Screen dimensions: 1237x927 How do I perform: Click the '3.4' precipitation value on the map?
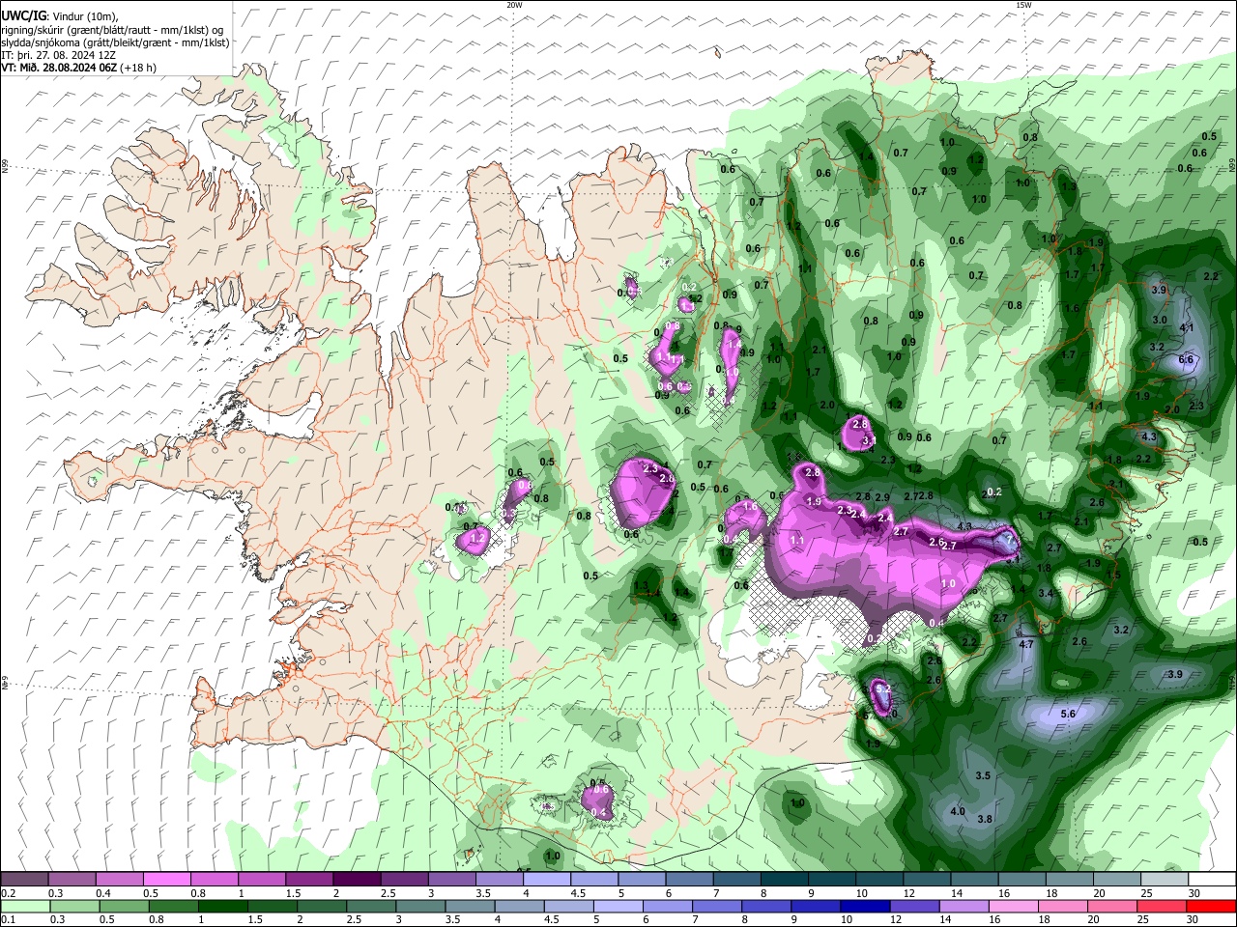pyautogui.click(x=1046, y=593)
